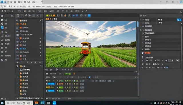The image size is (183, 105).
Task: Select the white highlighted row in lower-left tree
Action: [25, 70]
